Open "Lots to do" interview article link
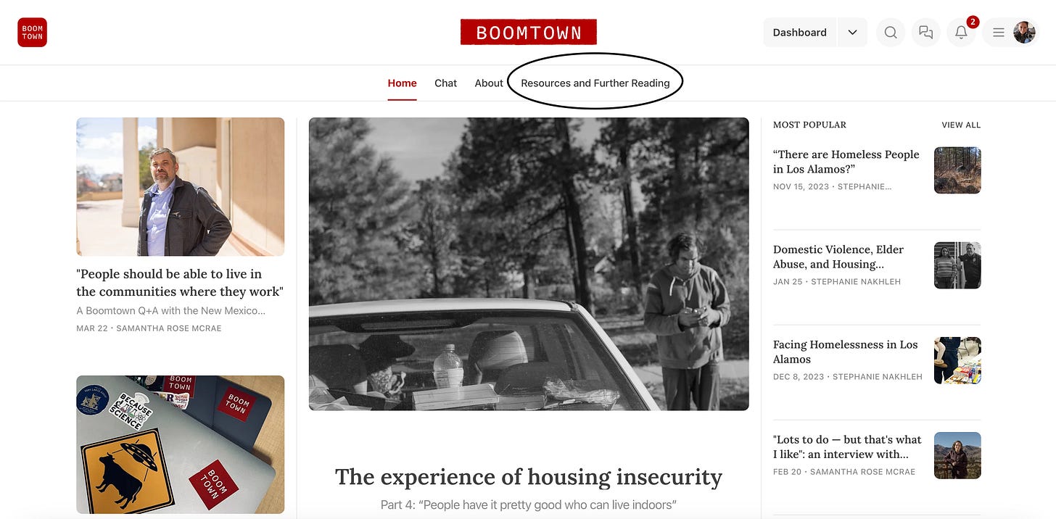Image resolution: width=1056 pixels, height=519 pixels. (847, 447)
